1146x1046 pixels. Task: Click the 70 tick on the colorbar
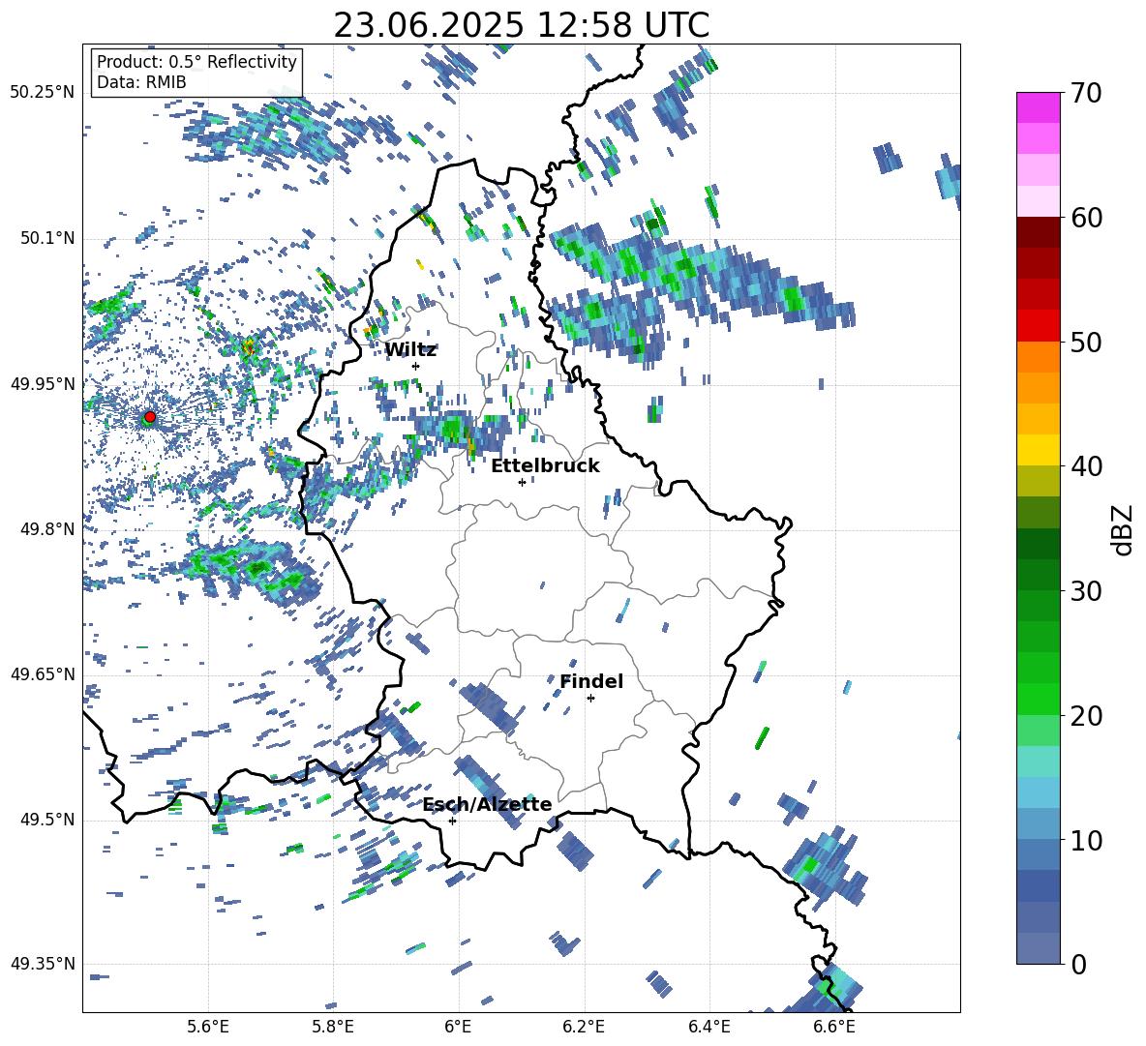[1086, 93]
